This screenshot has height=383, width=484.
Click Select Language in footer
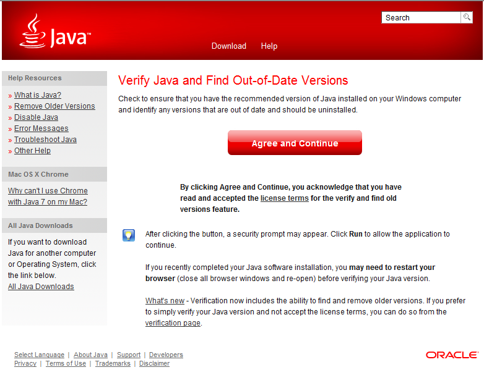(x=39, y=355)
